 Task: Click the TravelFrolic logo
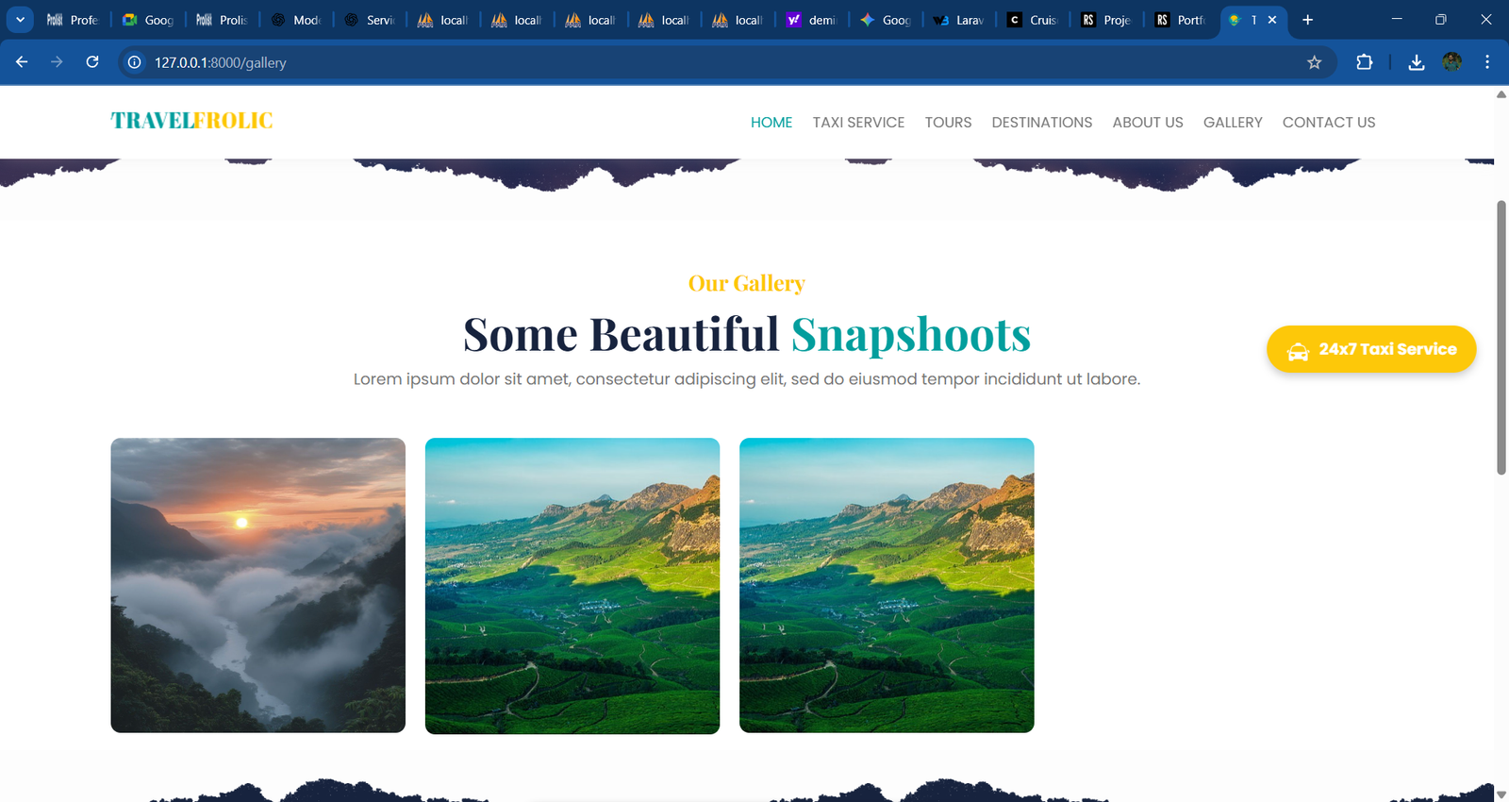click(191, 121)
